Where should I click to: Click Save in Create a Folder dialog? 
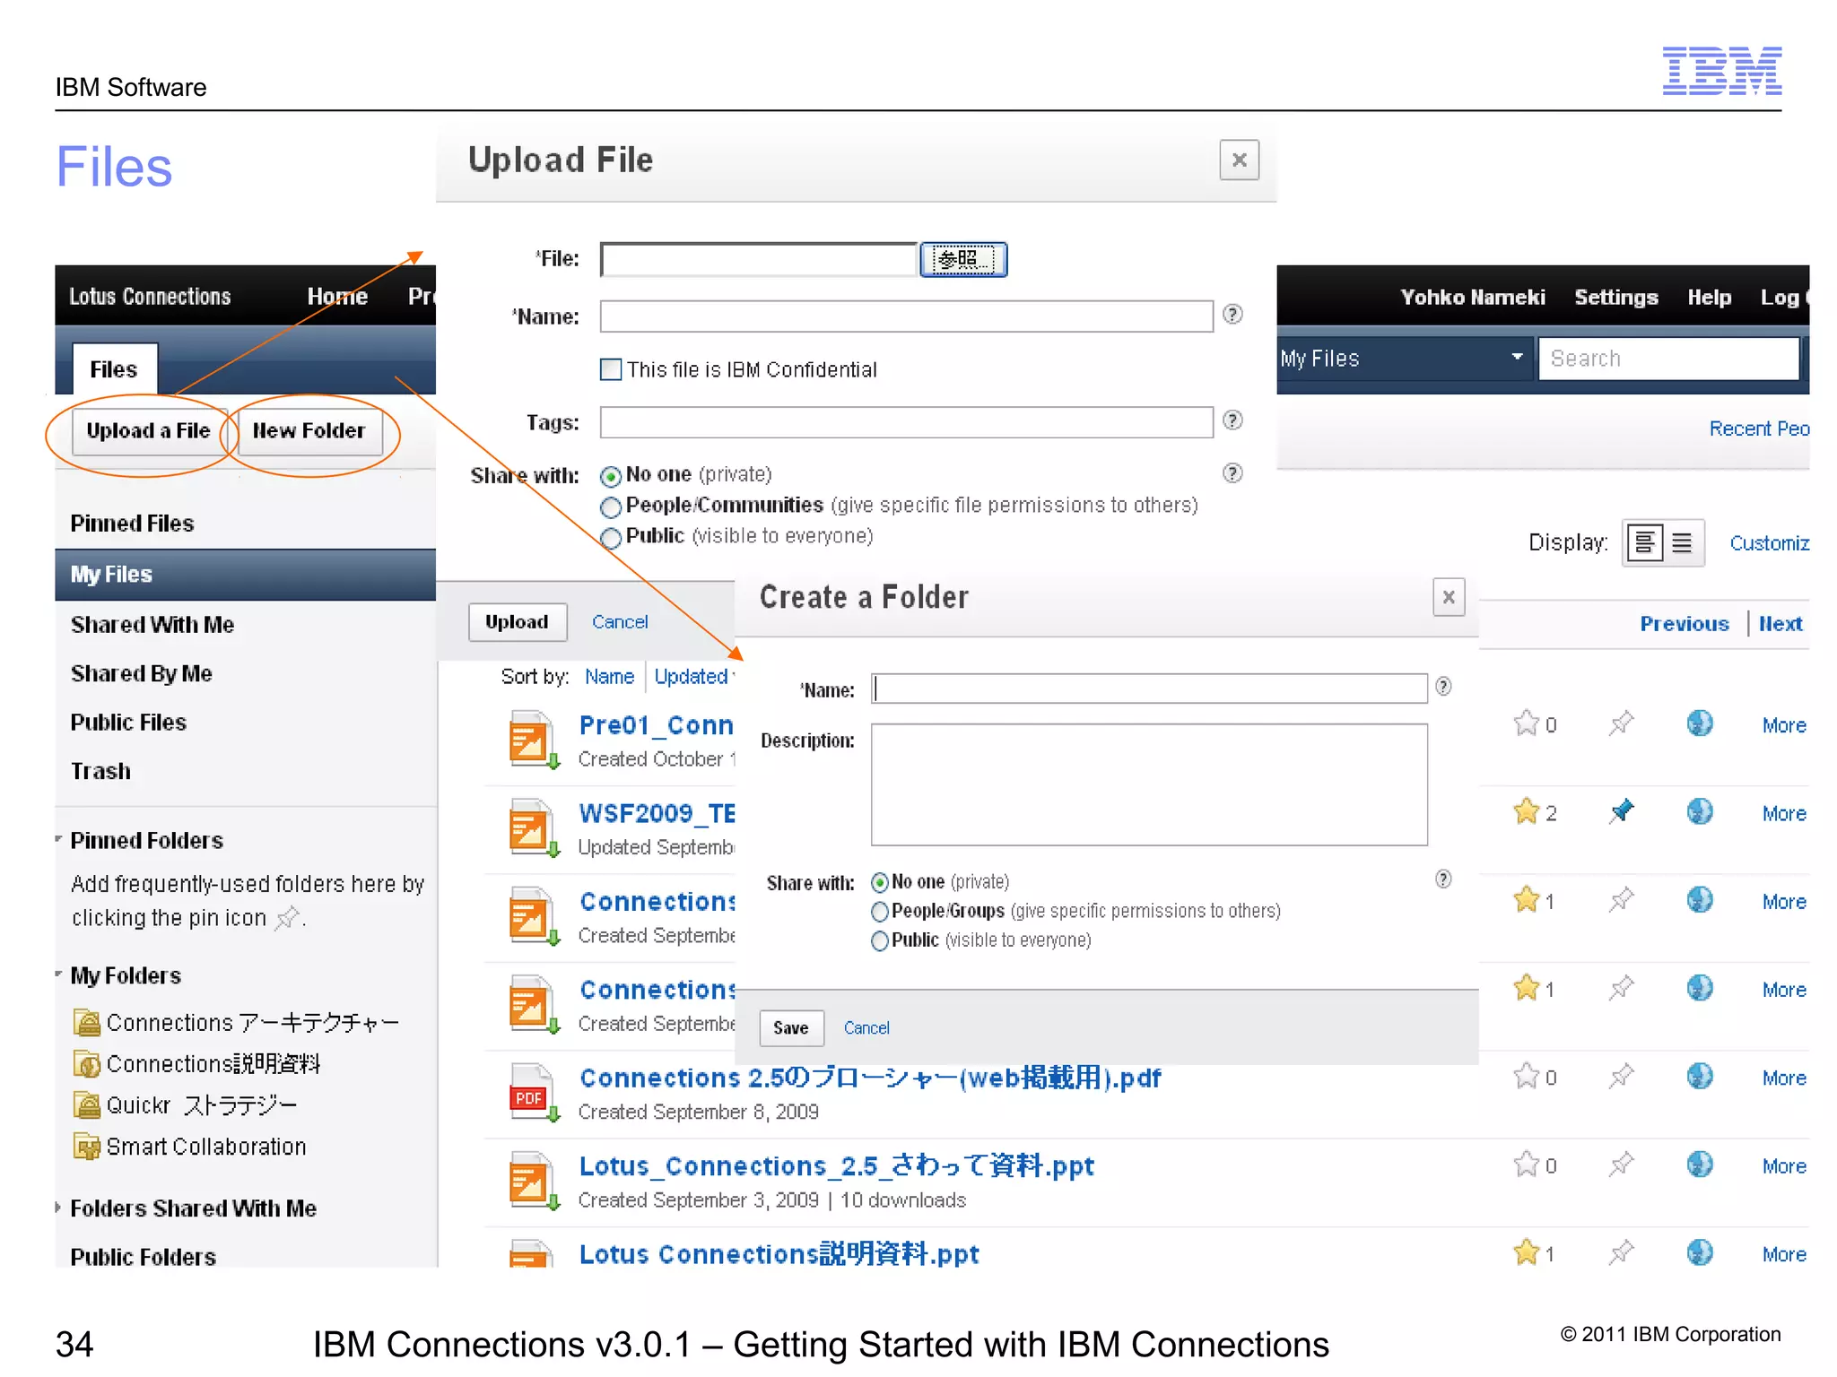tap(791, 1027)
